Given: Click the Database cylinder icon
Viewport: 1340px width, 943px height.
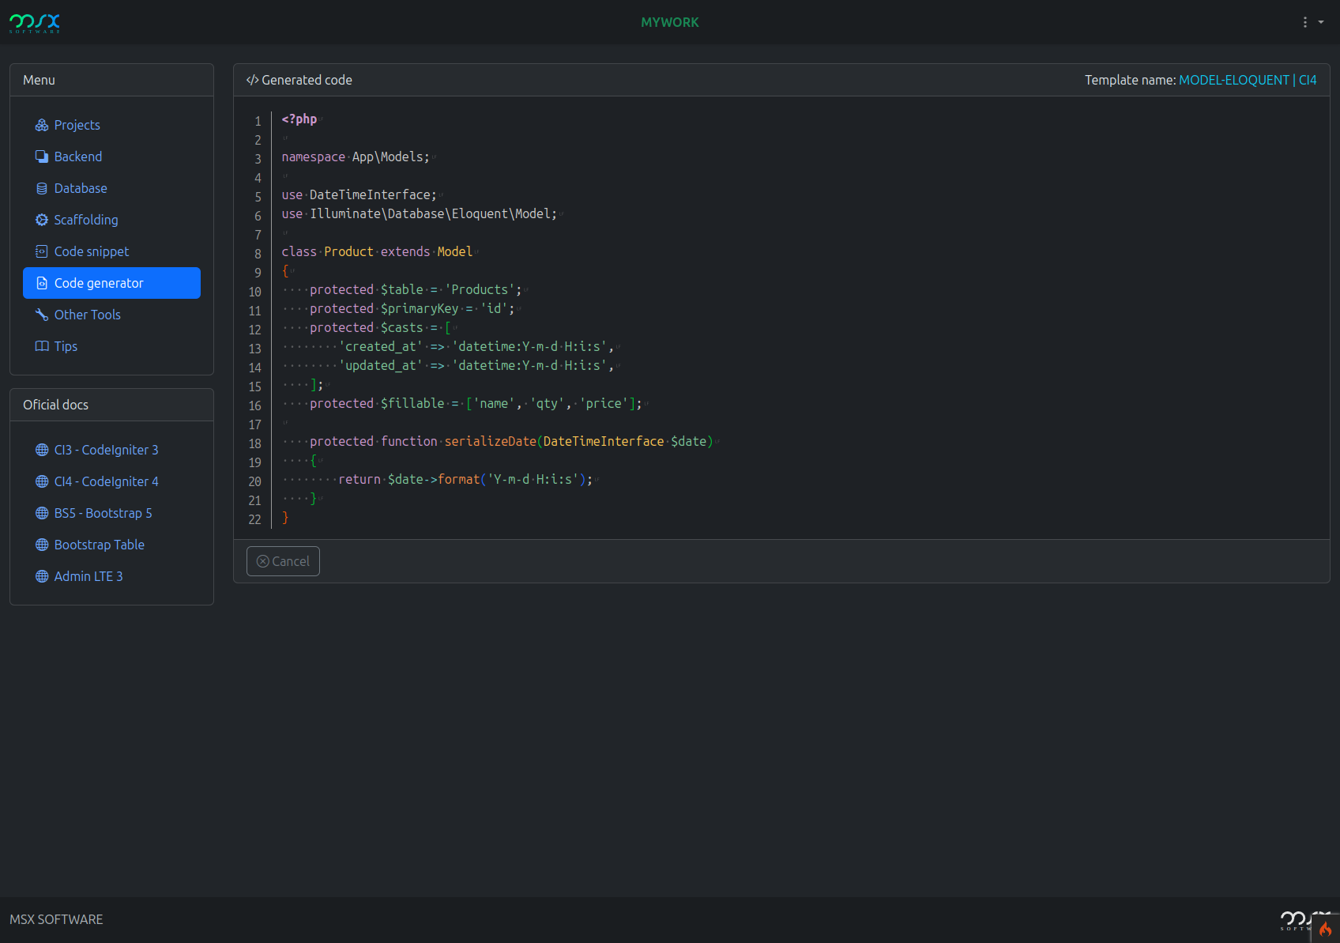Looking at the screenshot, I should click(x=42, y=188).
